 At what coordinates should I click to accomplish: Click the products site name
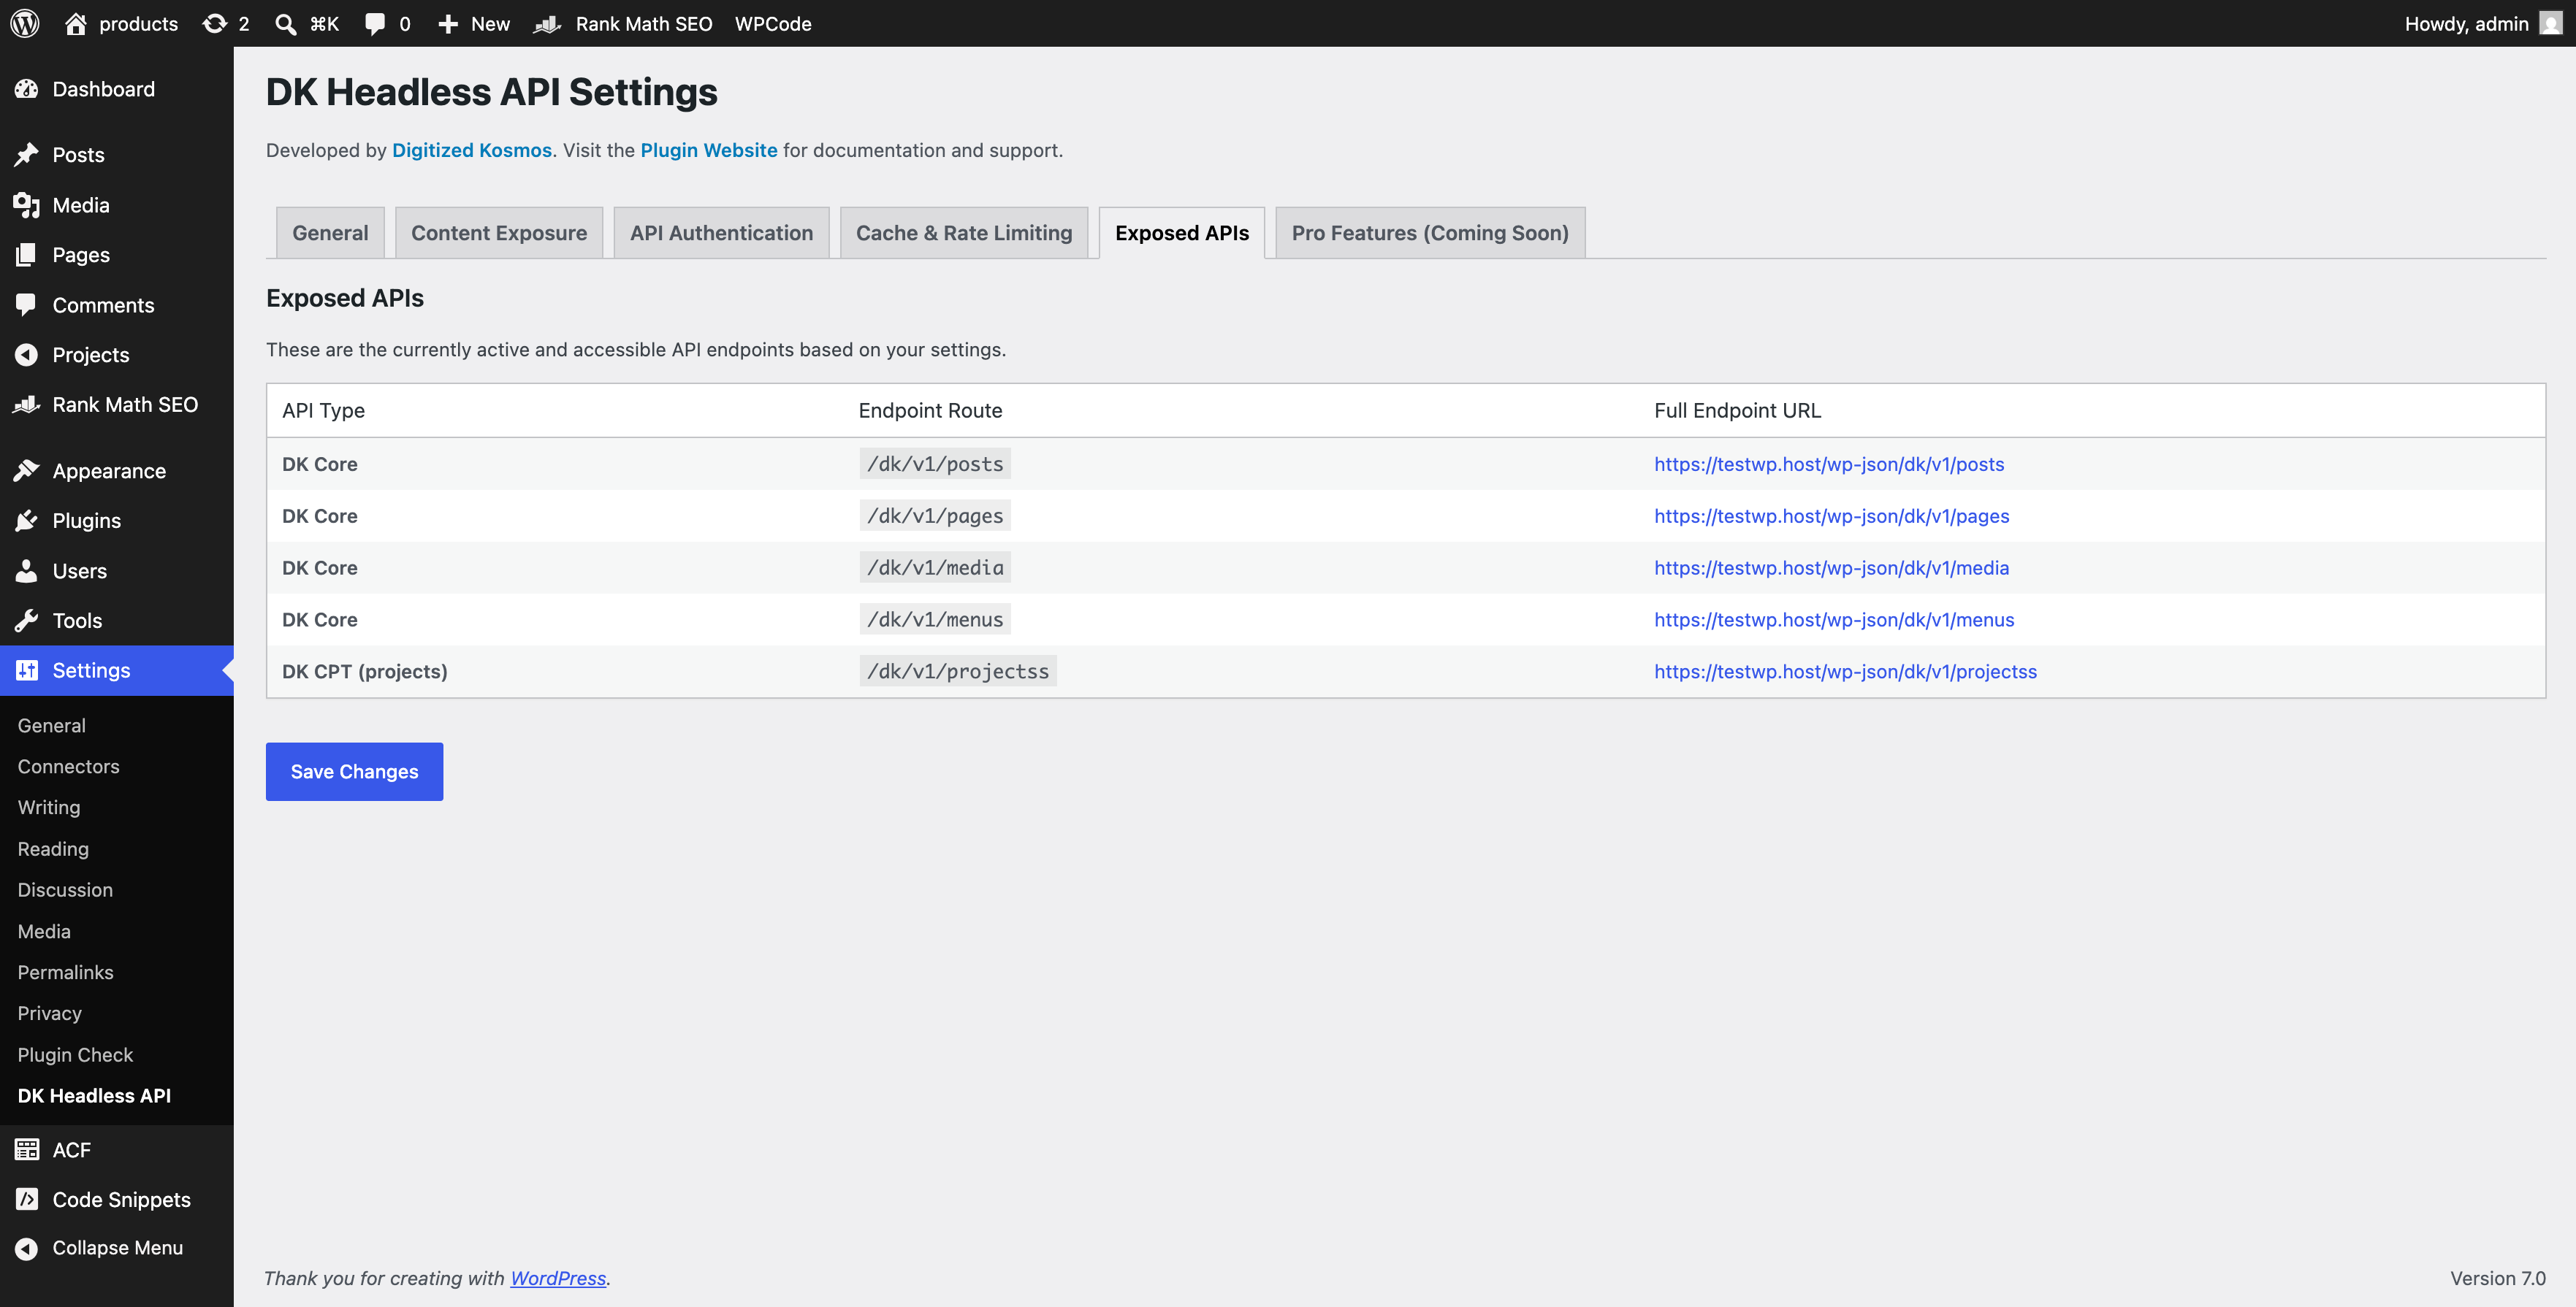pyautogui.click(x=138, y=24)
